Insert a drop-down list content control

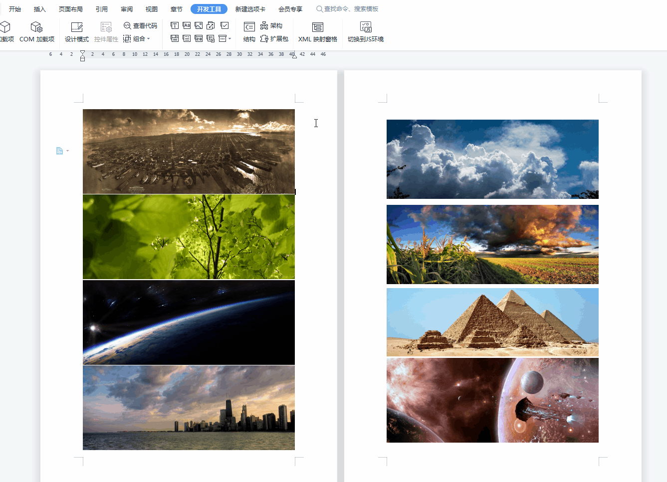pos(187,38)
